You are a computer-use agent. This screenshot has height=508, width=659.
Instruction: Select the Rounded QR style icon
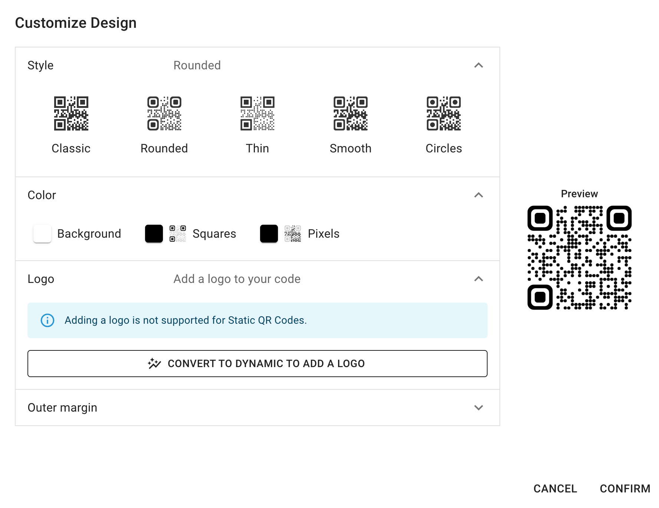click(x=164, y=113)
